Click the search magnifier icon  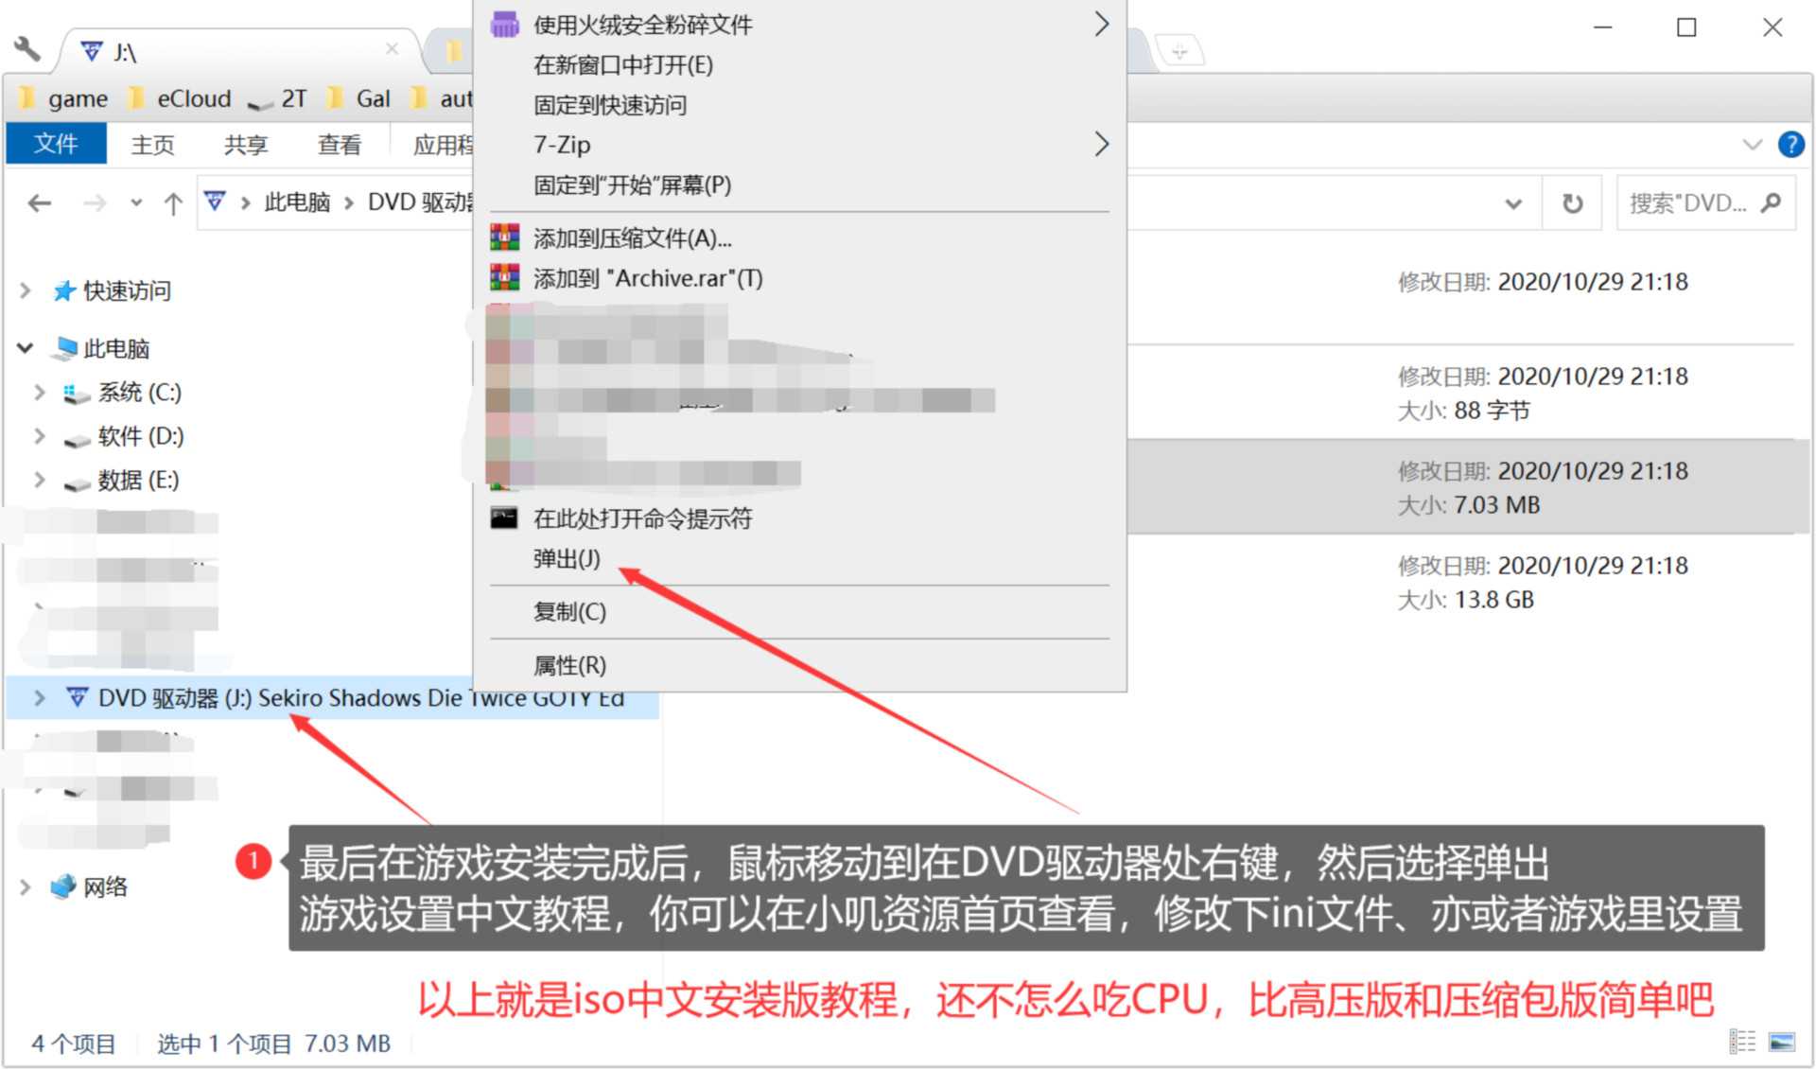[1772, 203]
